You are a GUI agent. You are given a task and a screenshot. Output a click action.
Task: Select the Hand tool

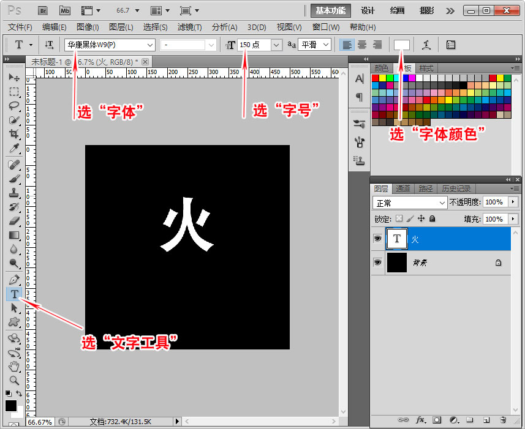(x=13, y=367)
